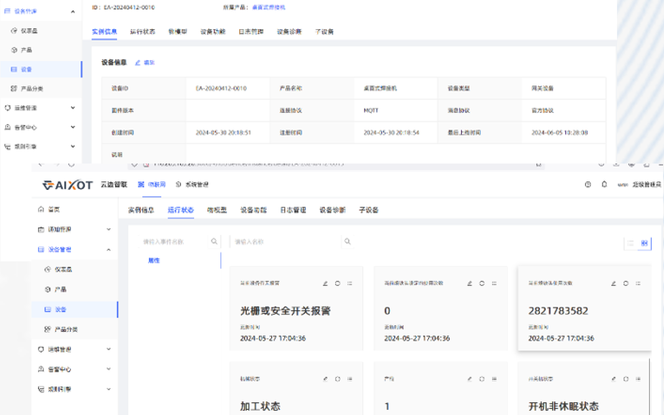The image size is (664, 415).
Task: Expand 告警中心 group in lower sidebar
Action: pos(109,369)
